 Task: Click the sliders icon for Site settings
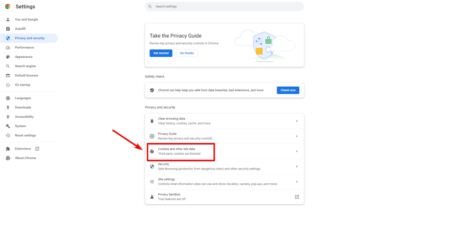click(152, 181)
